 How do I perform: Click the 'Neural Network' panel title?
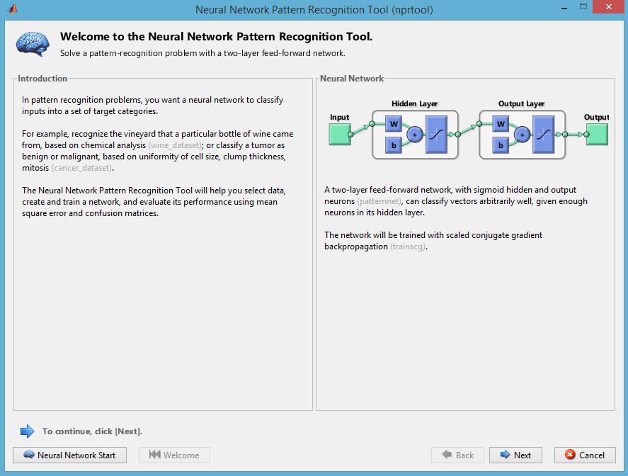[352, 79]
